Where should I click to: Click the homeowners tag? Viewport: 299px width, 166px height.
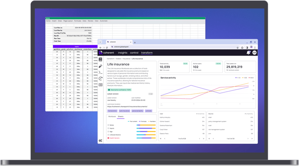click(112, 111)
